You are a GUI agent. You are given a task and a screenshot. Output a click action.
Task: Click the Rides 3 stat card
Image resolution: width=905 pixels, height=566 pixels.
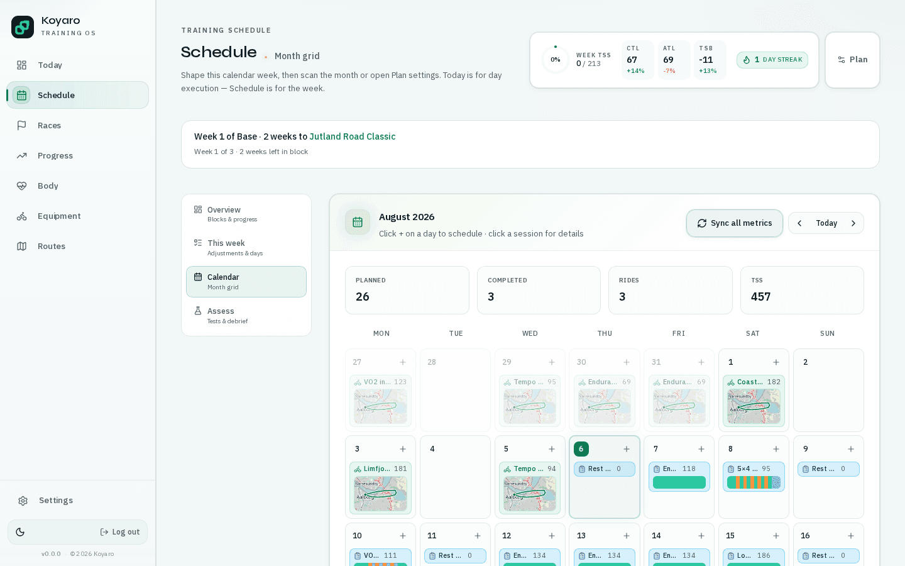(671, 290)
